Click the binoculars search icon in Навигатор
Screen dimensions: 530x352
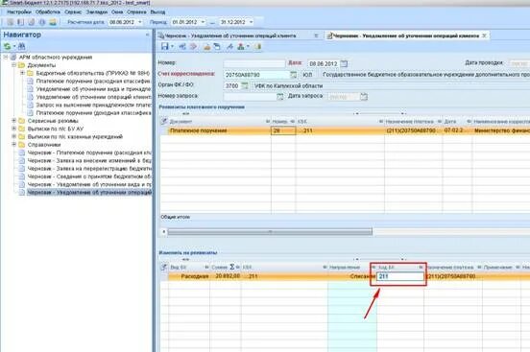pos(21,46)
